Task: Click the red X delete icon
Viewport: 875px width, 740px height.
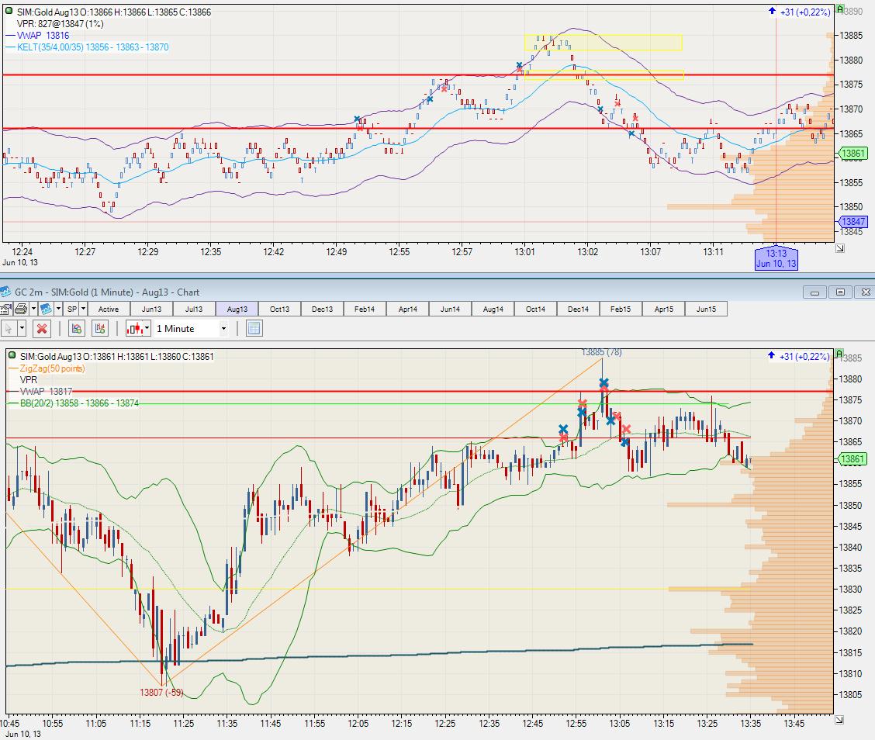Action: click(x=42, y=329)
